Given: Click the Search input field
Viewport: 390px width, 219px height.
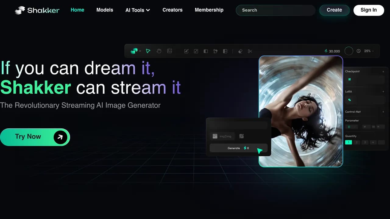Looking at the screenshot, I should pos(276,10).
